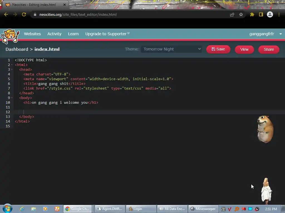Open the Theme dropdown Tomorrow Night
The height and width of the screenshot is (213, 285).
coord(171,49)
